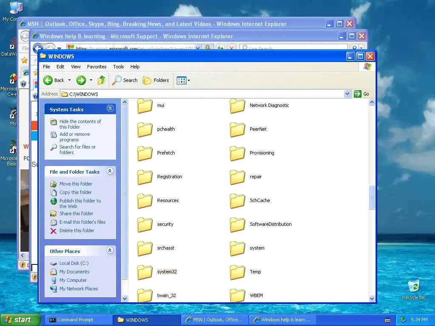Click the green Forward arrow button
Image resolution: width=435 pixels, height=326 pixels.
tap(81, 80)
